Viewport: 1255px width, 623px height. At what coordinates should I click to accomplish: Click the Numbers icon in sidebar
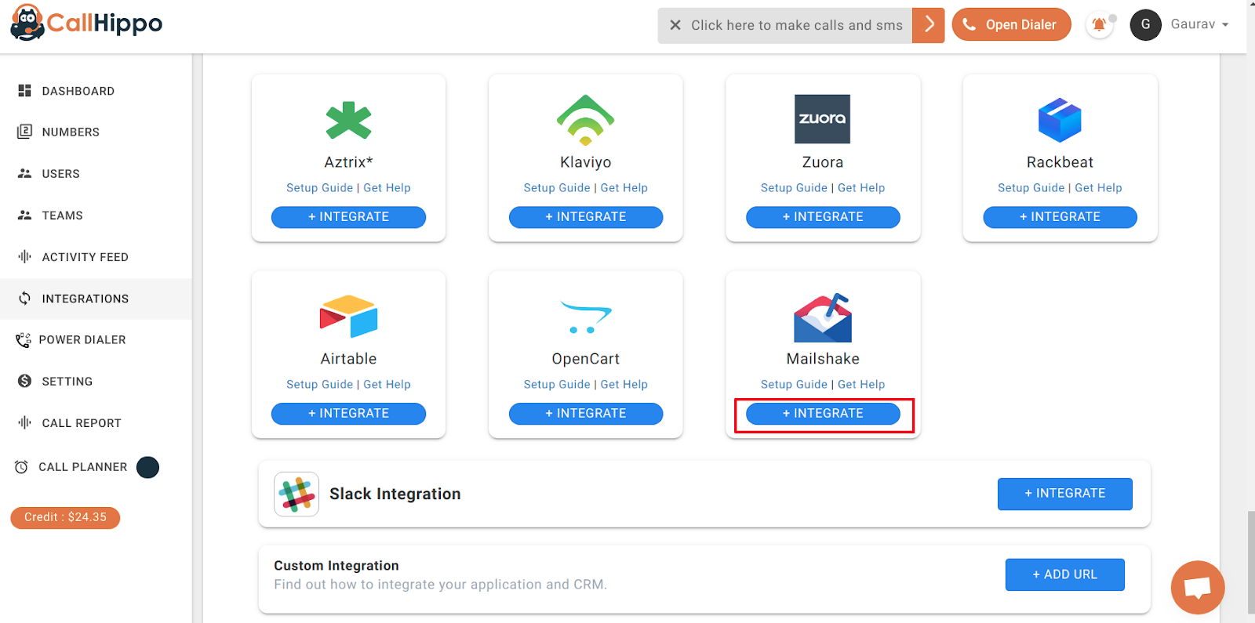coord(25,132)
